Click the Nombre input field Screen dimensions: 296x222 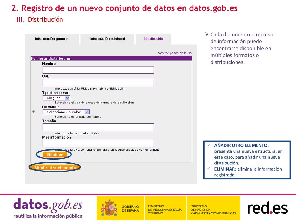click(98, 70)
